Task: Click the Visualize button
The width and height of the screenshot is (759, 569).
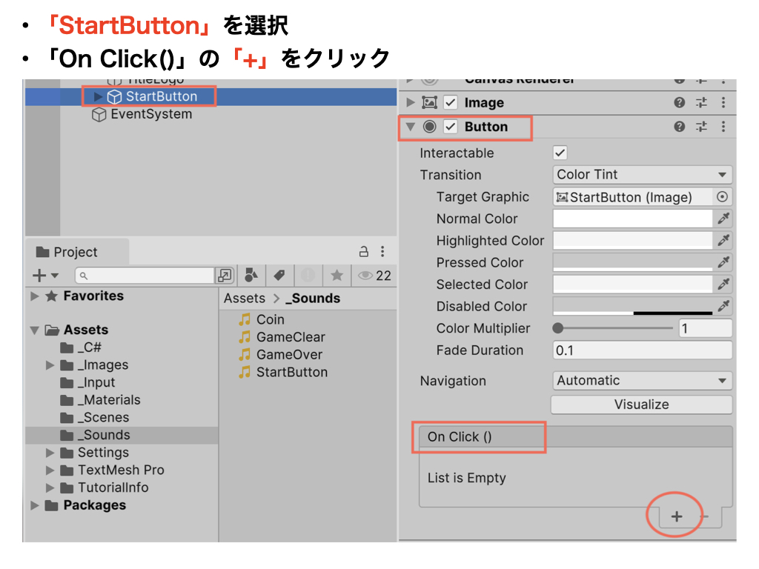Action: (641, 405)
